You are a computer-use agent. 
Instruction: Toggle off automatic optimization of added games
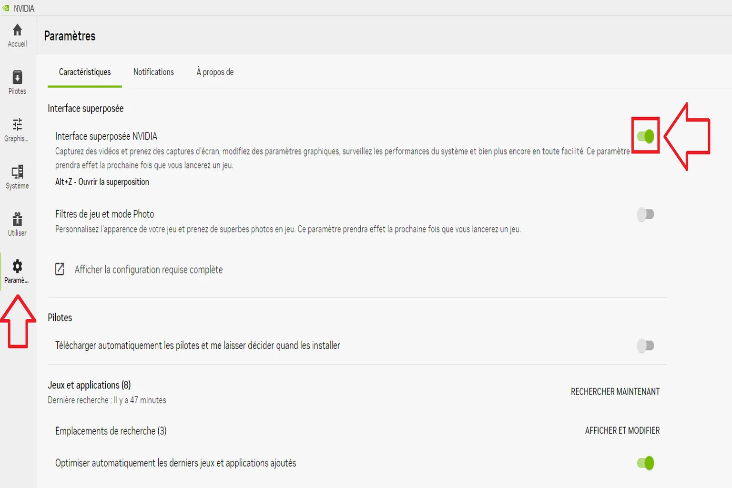click(x=645, y=463)
